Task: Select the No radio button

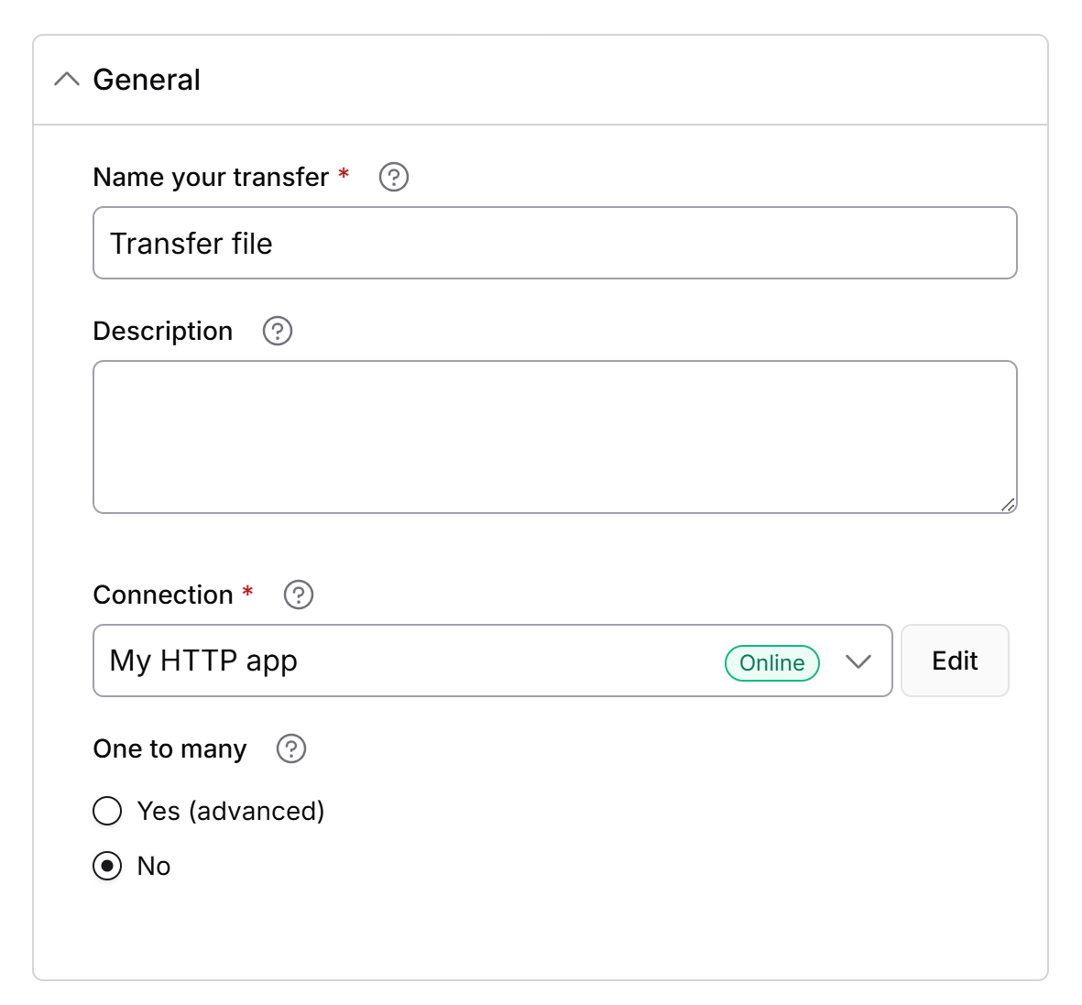Action: point(107,867)
